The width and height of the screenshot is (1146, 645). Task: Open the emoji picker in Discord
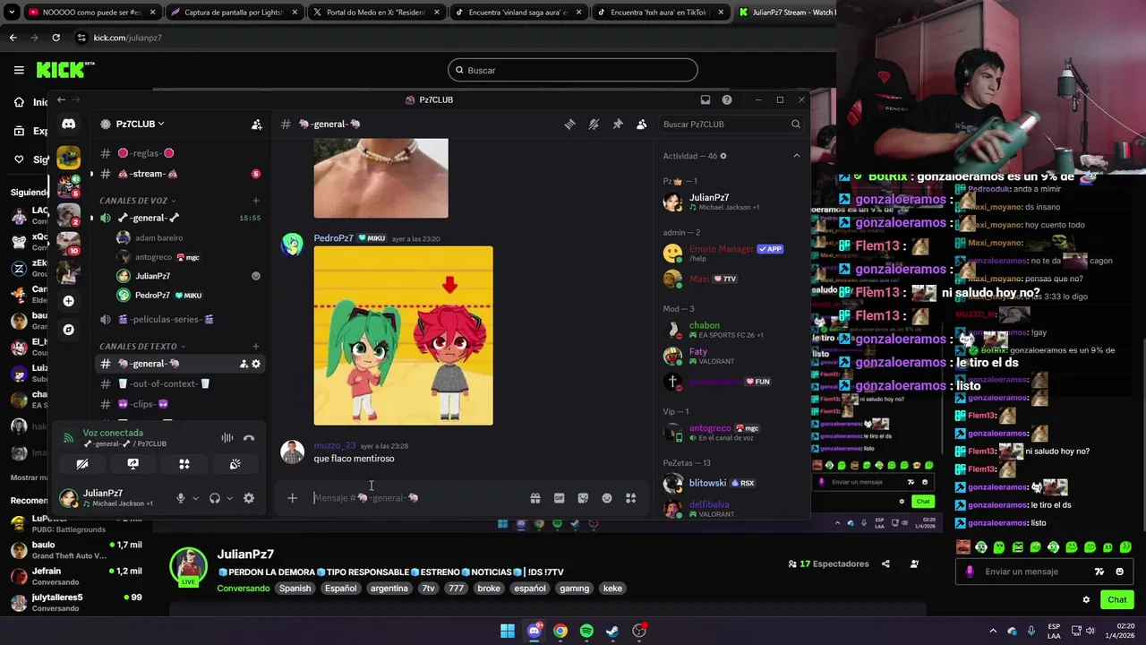(607, 498)
